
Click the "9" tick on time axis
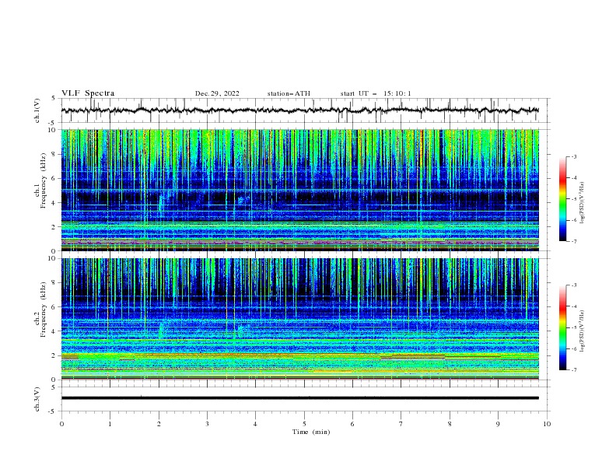[x=498, y=424]
